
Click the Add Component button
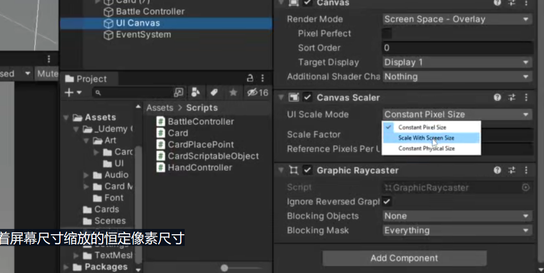tap(404, 258)
